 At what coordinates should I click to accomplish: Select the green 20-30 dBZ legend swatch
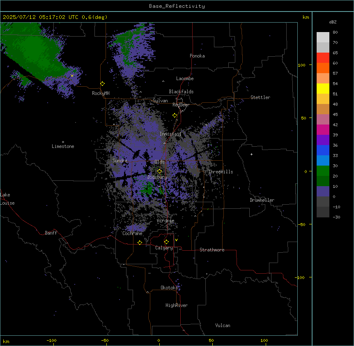(323, 171)
